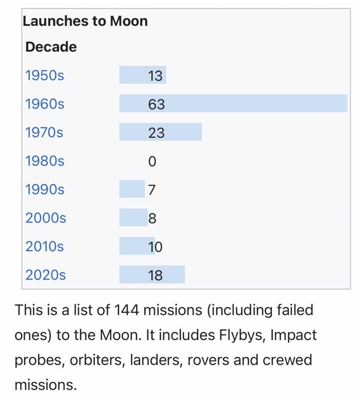This screenshot has height=403, width=358.
Task: Click the final word "missions." ending the paragraph
Action: coord(45,385)
